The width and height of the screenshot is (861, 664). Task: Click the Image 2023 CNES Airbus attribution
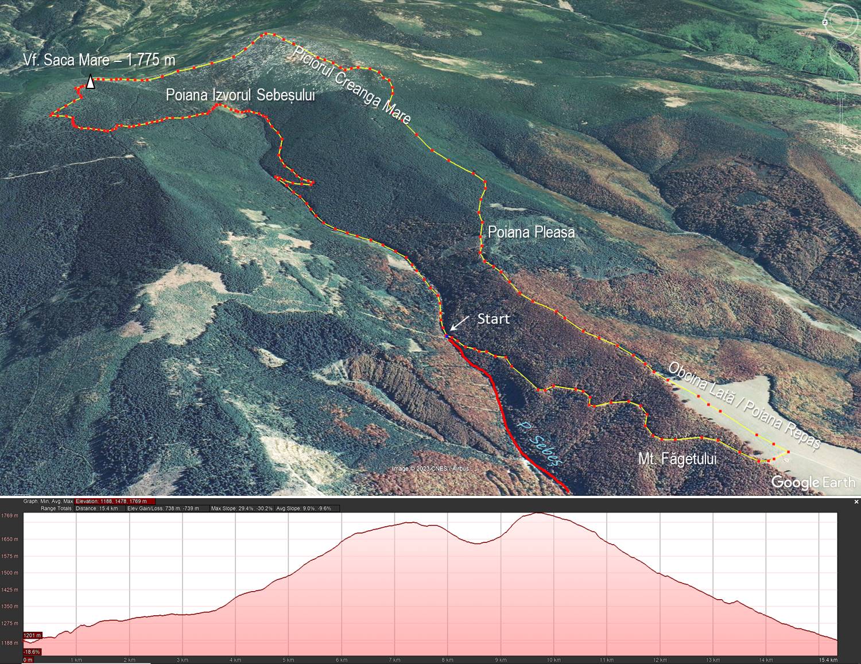click(430, 469)
